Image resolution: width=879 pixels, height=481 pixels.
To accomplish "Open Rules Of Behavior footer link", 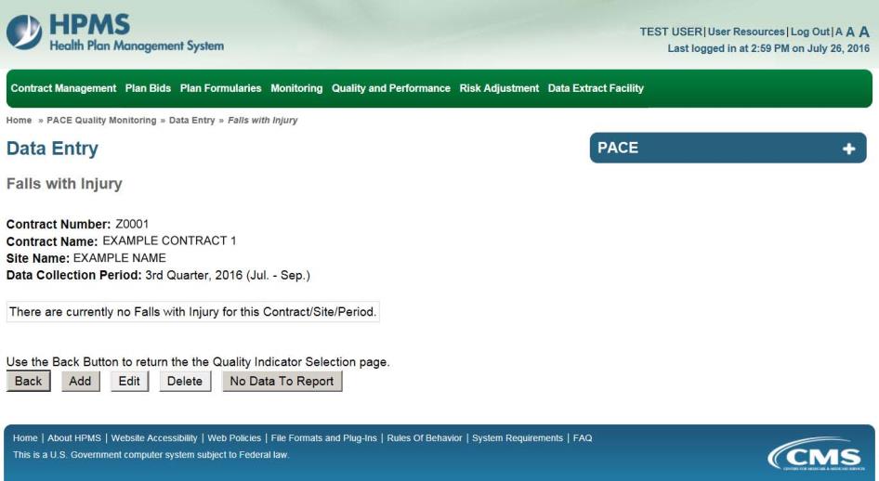I will tap(425, 438).
